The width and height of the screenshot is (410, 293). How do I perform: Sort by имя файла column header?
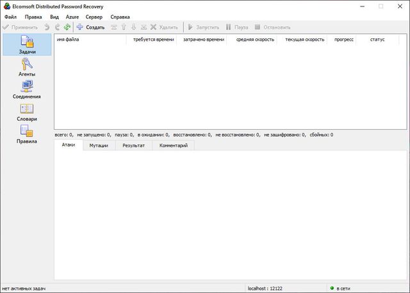coord(90,40)
